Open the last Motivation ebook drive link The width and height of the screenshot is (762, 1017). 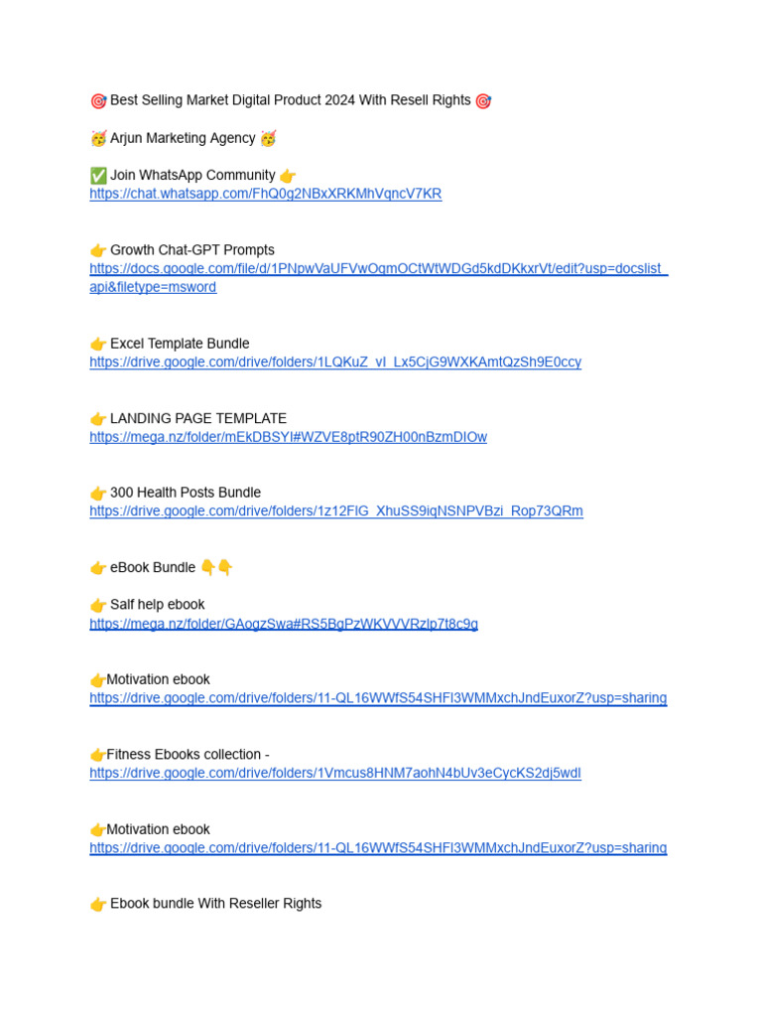378,848
